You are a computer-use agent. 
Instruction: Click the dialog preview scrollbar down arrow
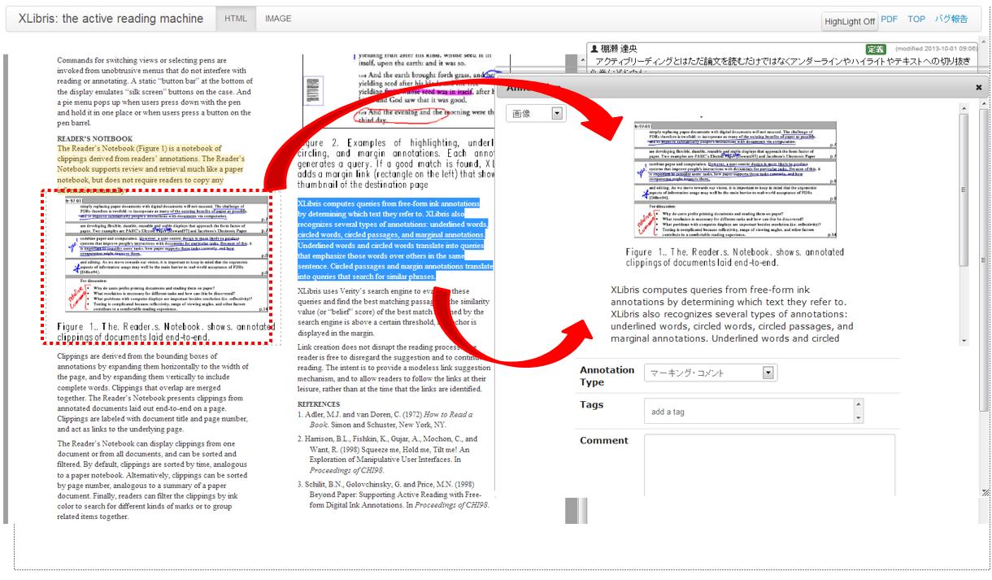coord(964,341)
